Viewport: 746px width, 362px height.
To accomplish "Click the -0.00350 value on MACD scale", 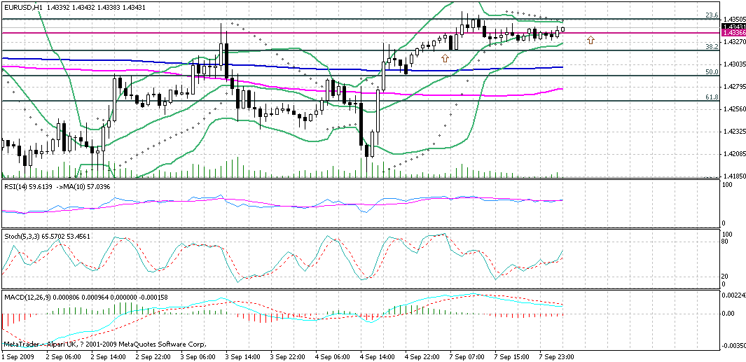I will (733, 346).
